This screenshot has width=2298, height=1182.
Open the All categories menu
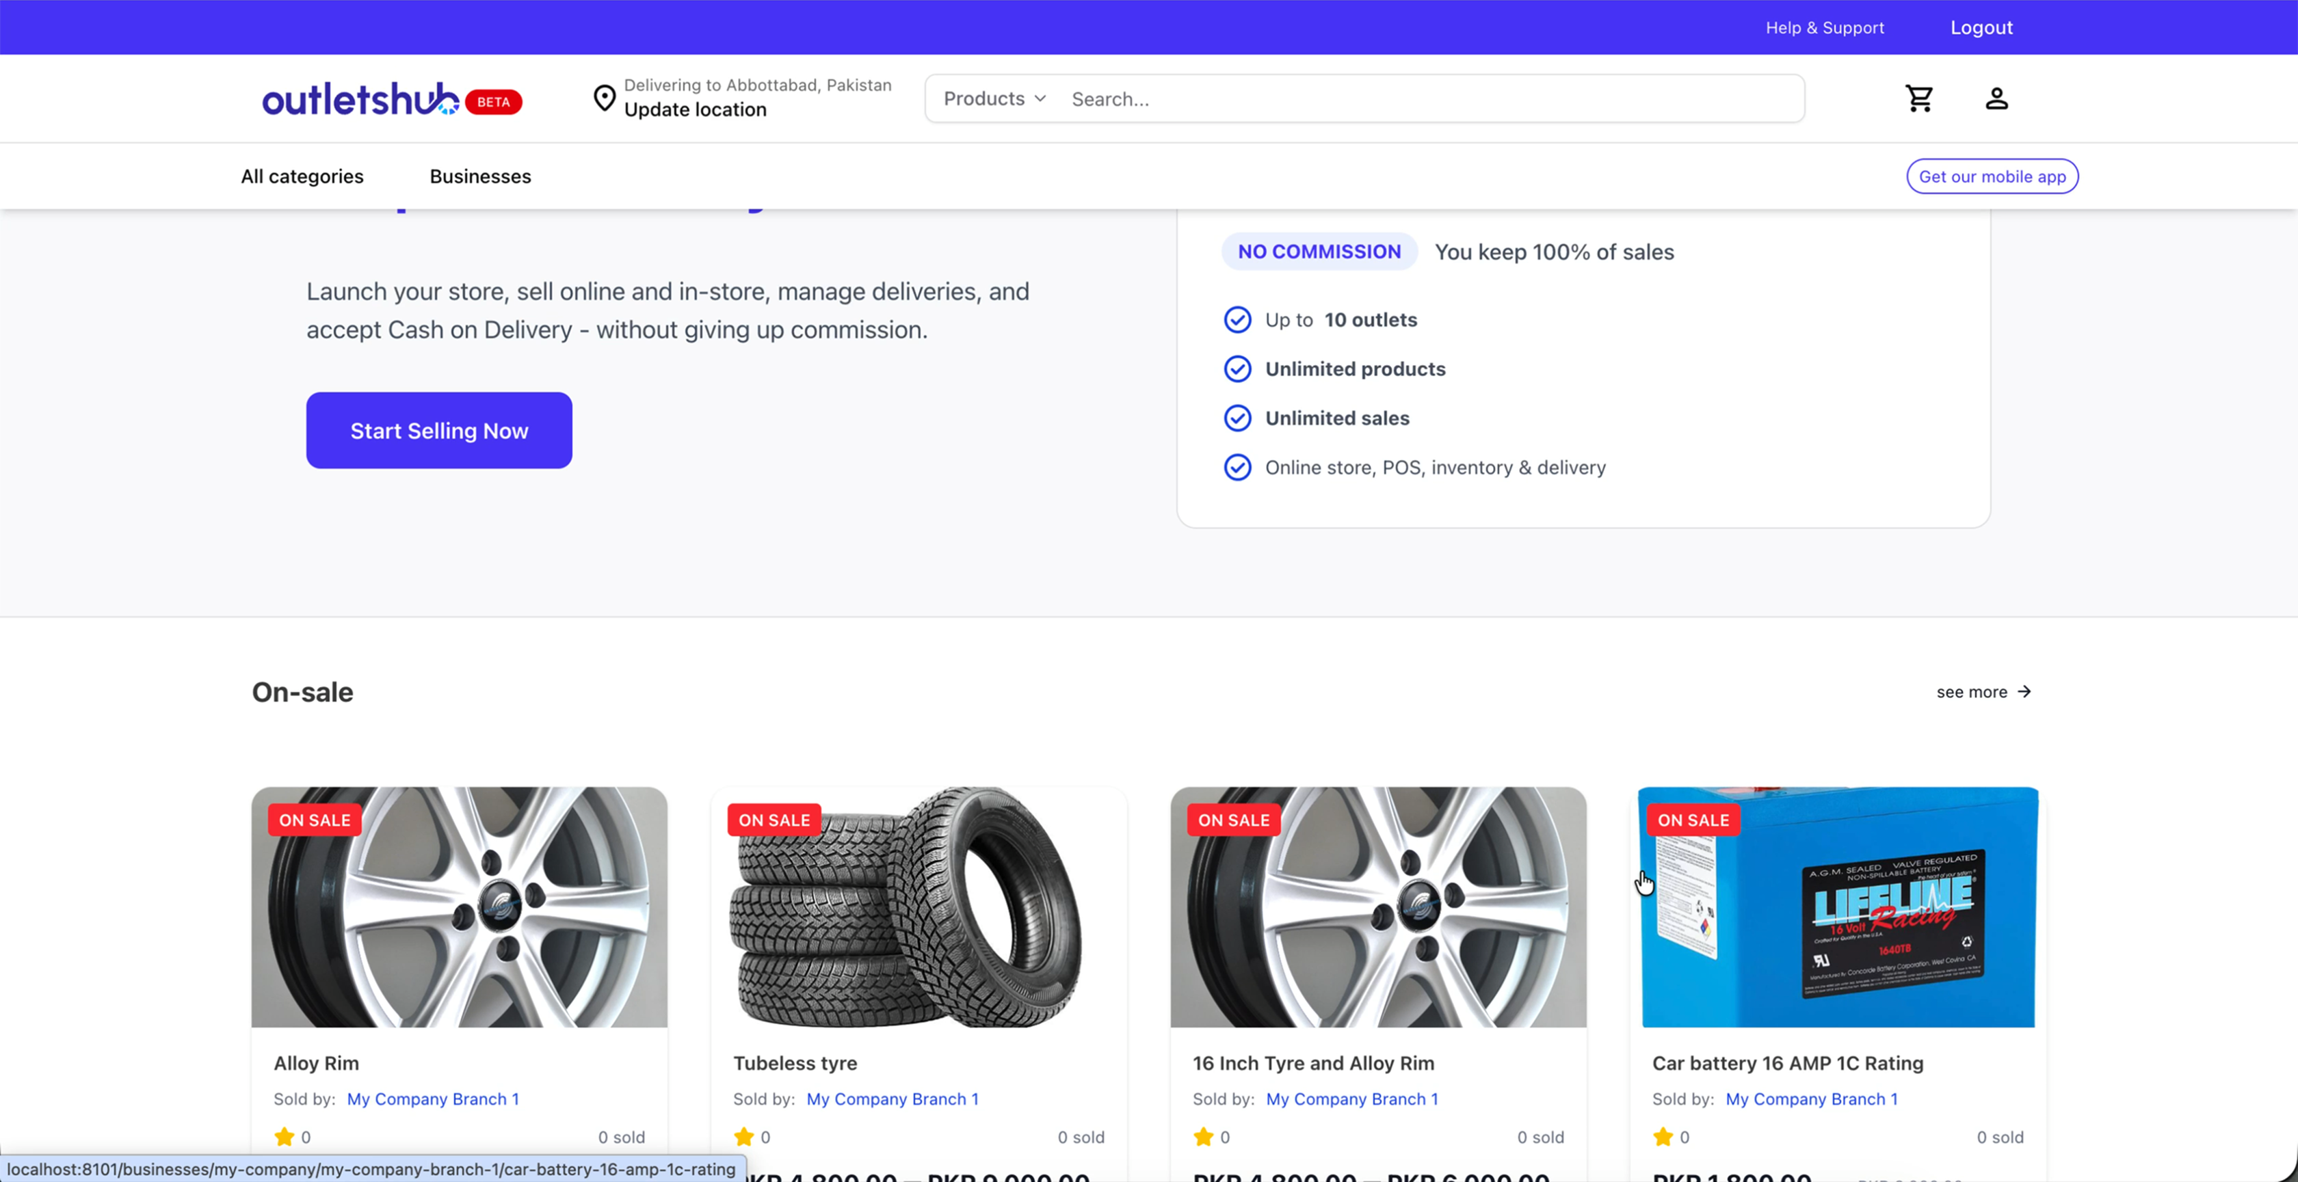click(302, 176)
